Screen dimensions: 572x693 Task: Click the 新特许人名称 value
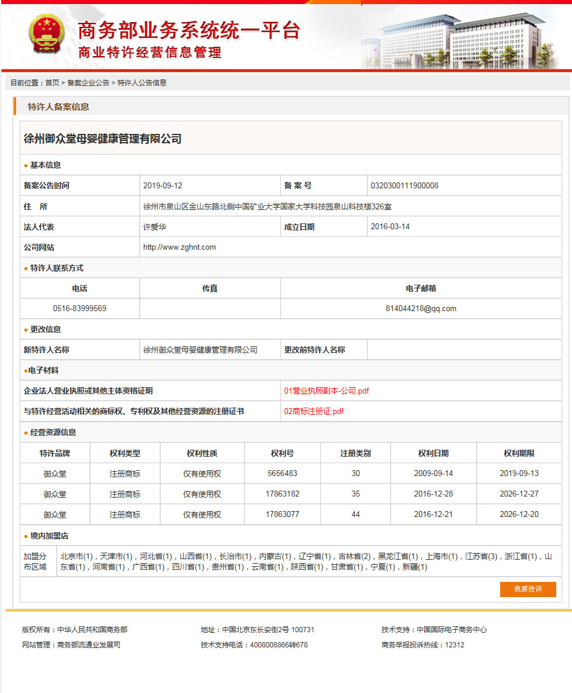coord(200,350)
